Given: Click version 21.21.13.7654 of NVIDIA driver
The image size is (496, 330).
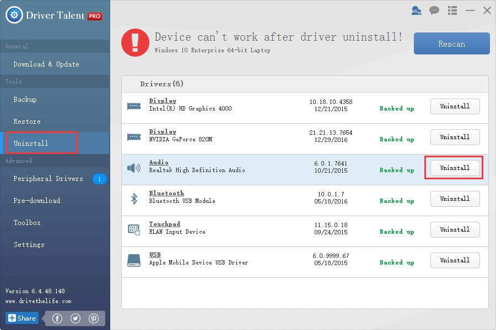Looking at the screenshot, I should 331,133.
